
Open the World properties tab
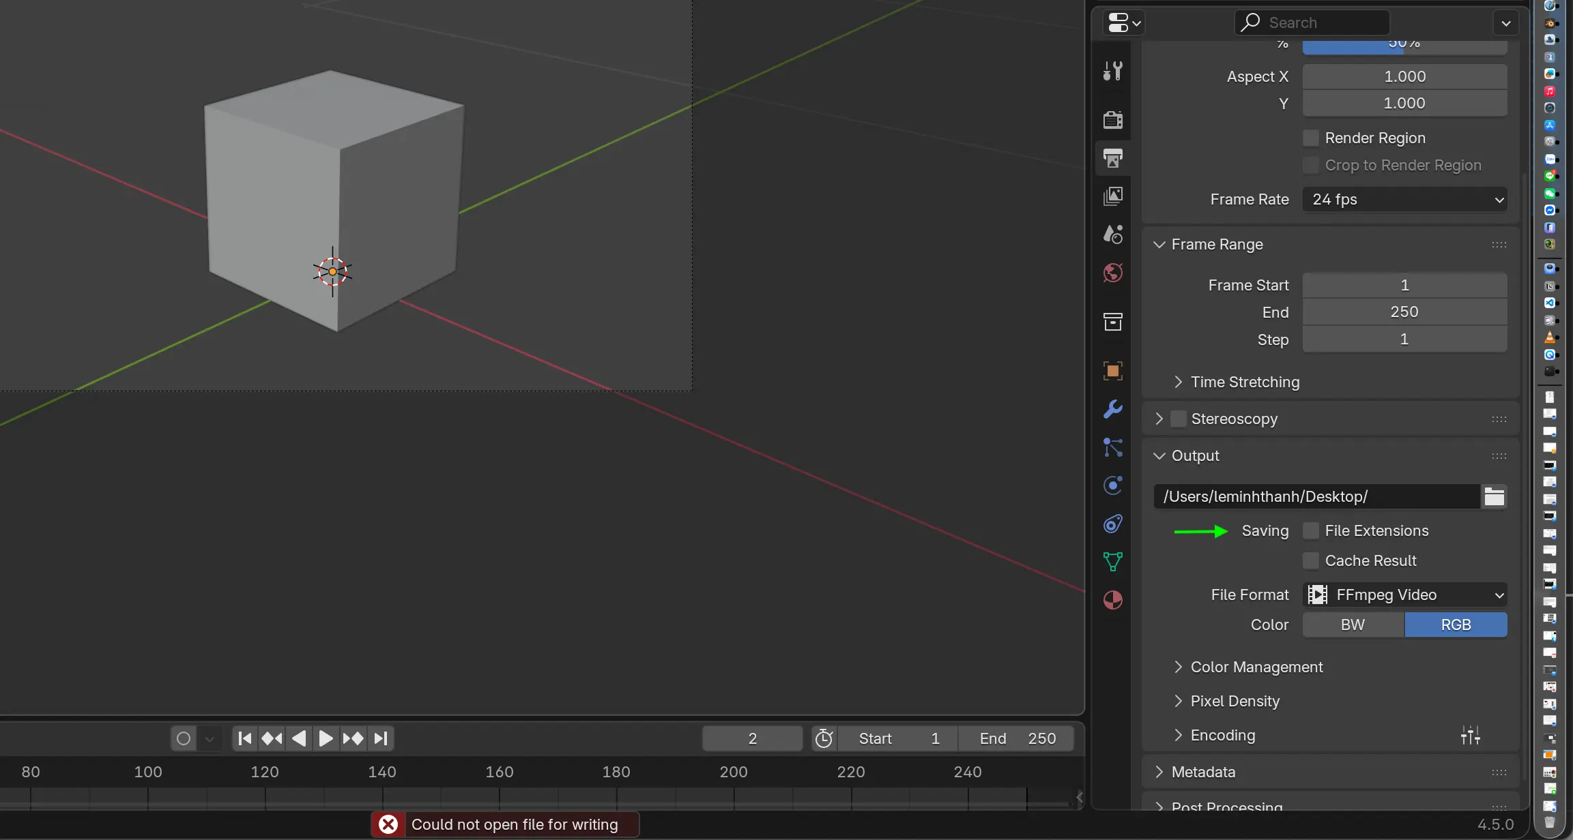pyautogui.click(x=1113, y=273)
